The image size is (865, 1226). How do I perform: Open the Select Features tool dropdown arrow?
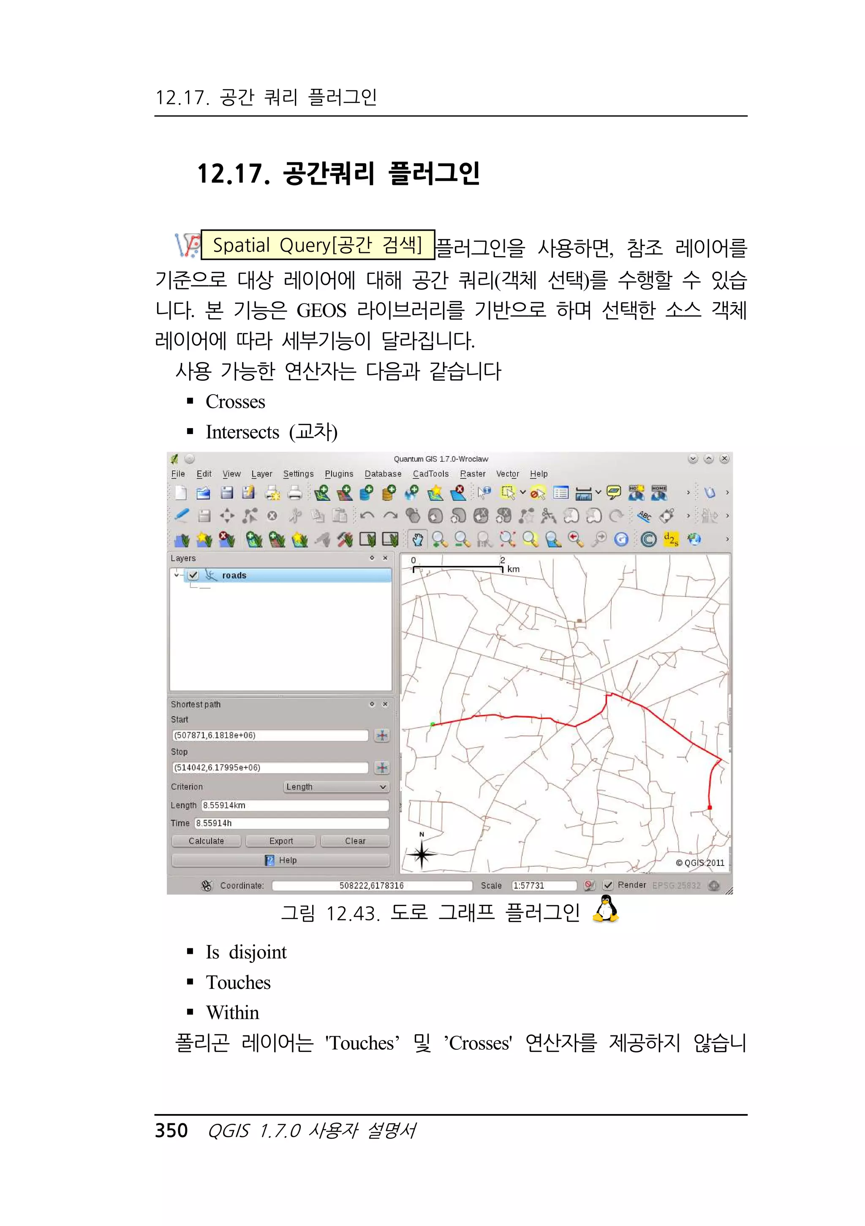pos(523,492)
